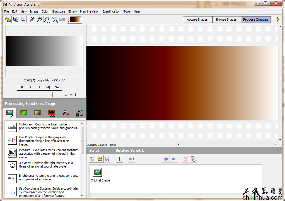Toggle the Zoom to Fit button
The width and height of the screenshot is (285, 201).
coord(55,20)
